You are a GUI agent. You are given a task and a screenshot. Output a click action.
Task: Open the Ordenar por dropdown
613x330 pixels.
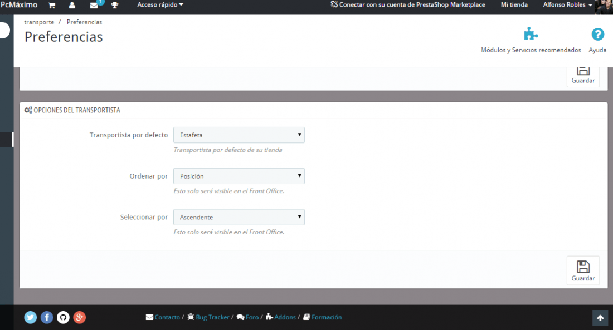(x=239, y=176)
